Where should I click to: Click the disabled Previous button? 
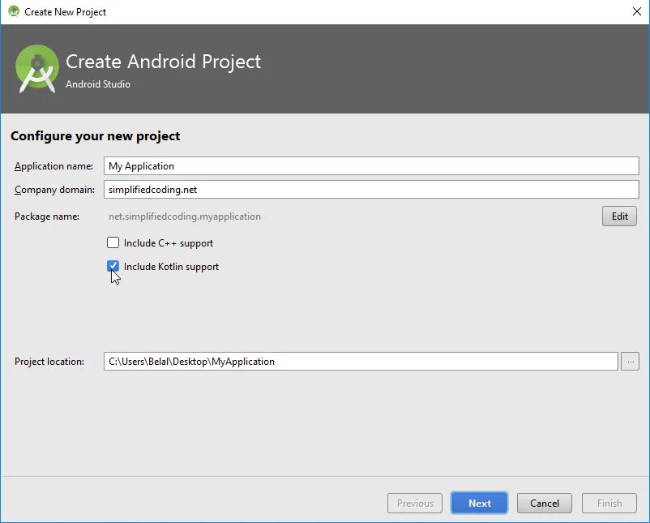tap(415, 503)
